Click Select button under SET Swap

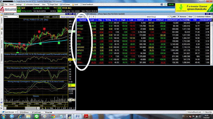tap(19, 11)
